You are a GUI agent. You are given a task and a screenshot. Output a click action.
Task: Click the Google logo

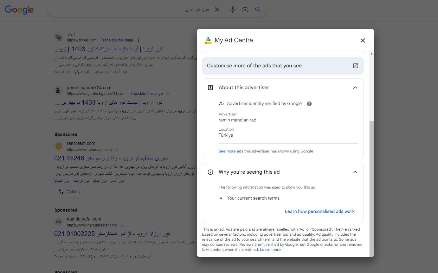pyautogui.click(x=19, y=10)
